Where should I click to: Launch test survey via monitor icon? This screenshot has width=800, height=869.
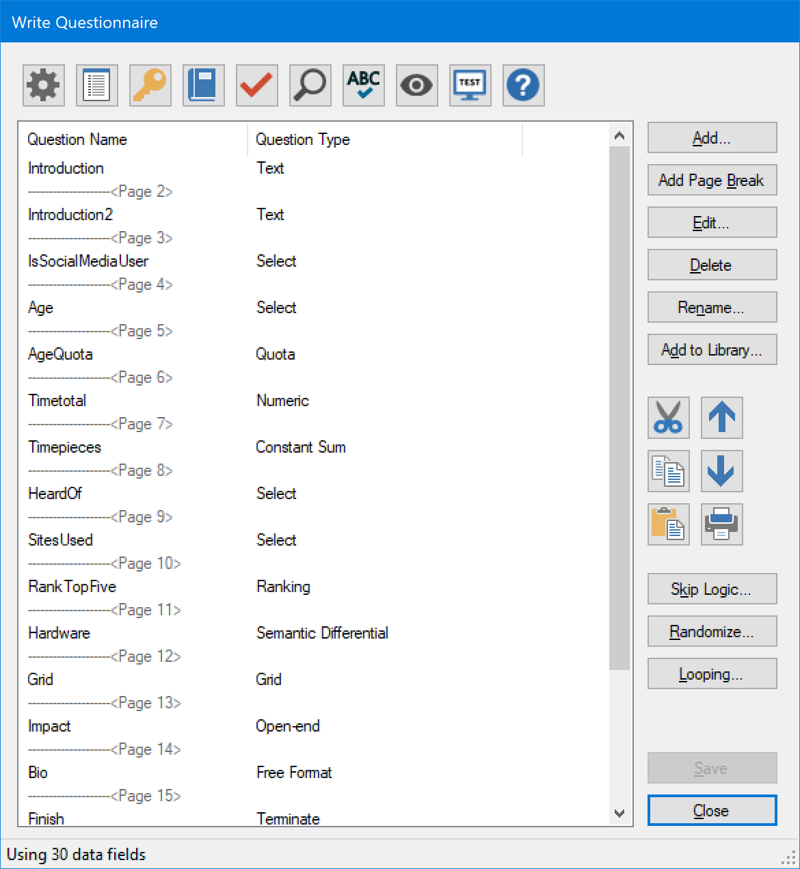click(x=470, y=85)
